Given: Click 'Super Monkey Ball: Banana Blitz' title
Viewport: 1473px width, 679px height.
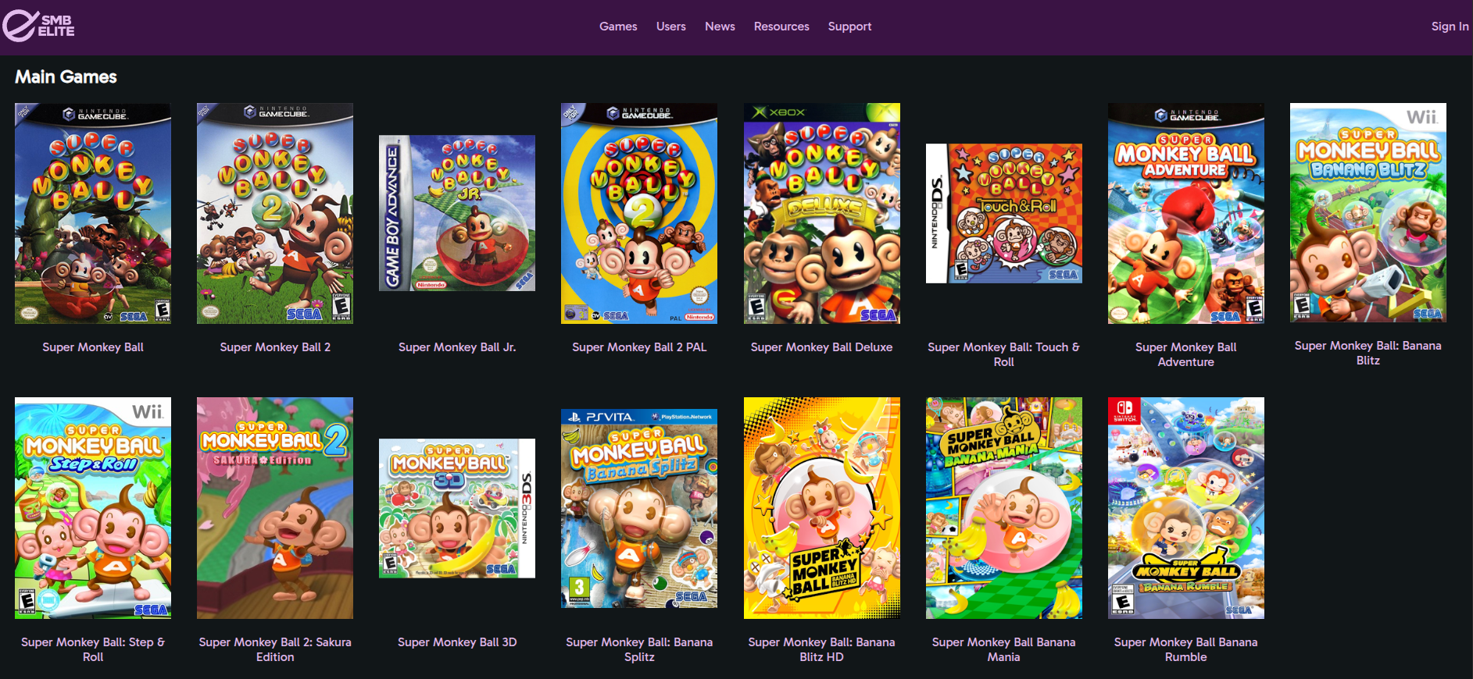Looking at the screenshot, I should point(1368,353).
